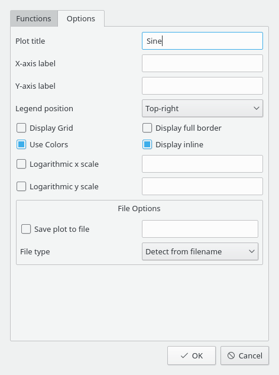
Task: Focus the X-axis label input field
Action: (x=203, y=63)
